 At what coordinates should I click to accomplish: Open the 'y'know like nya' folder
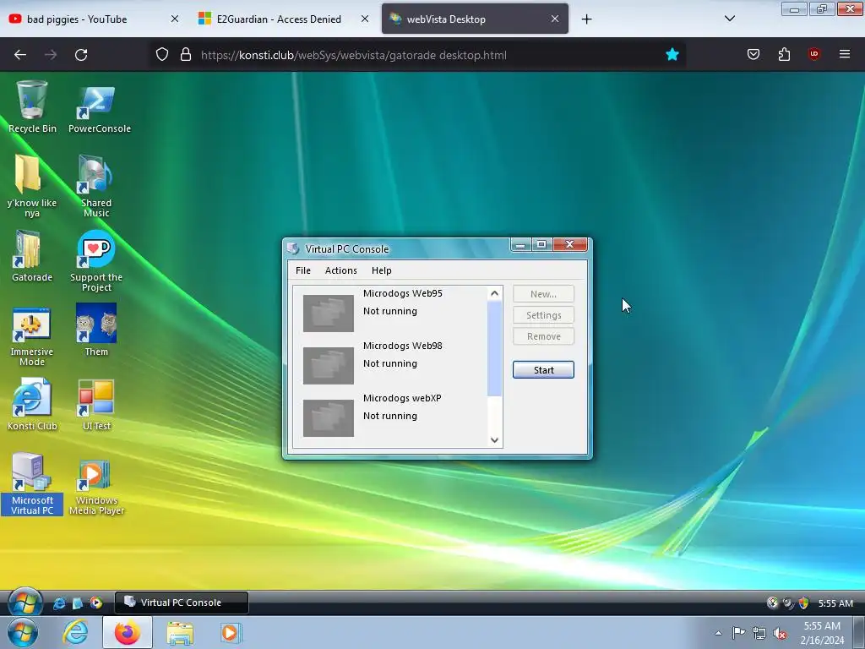click(32, 185)
